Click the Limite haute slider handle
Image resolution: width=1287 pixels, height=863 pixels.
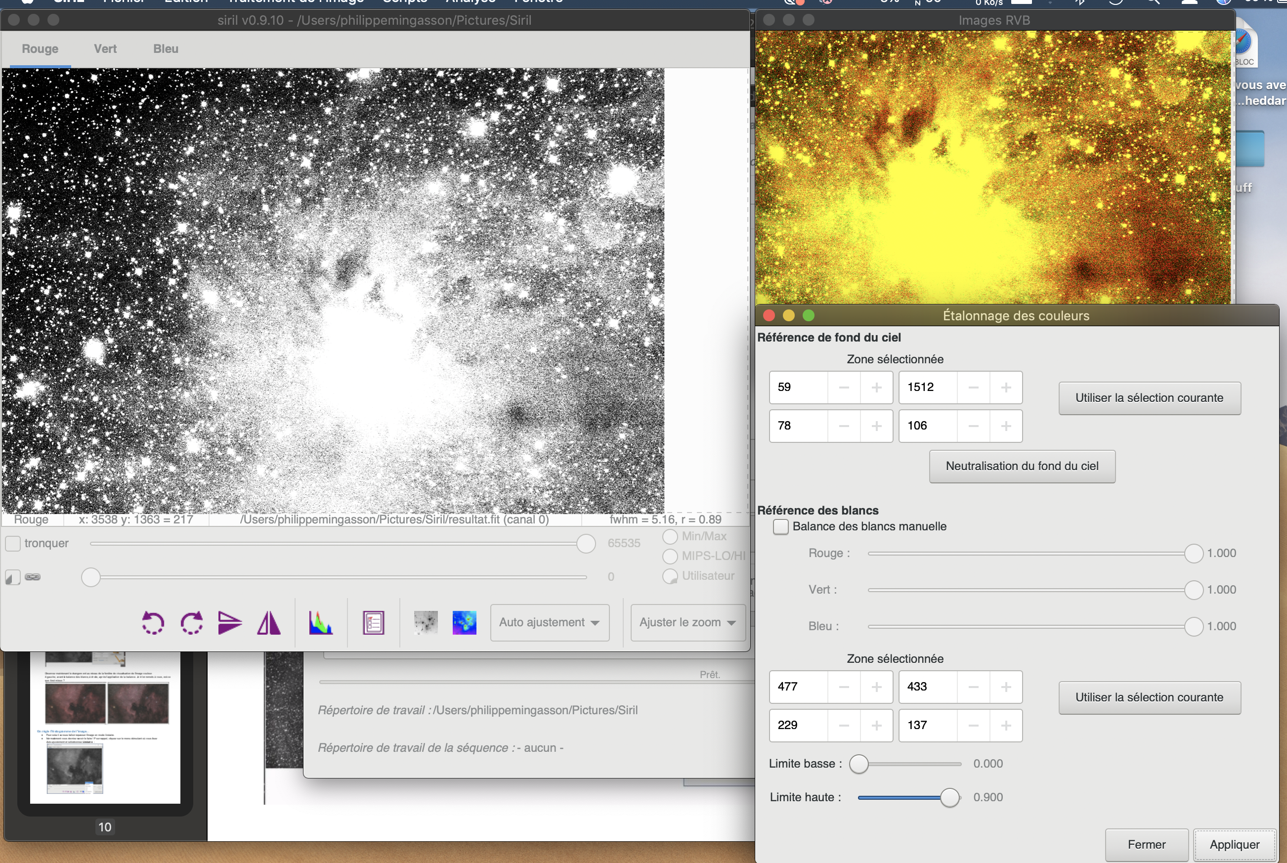click(949, 797)
